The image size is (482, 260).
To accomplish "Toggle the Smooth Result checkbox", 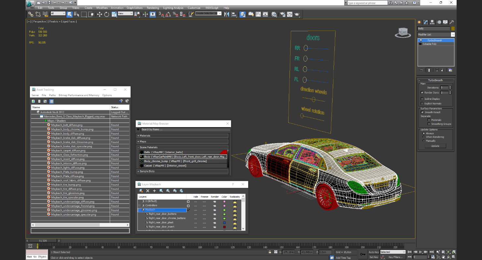I will [422, 112].
